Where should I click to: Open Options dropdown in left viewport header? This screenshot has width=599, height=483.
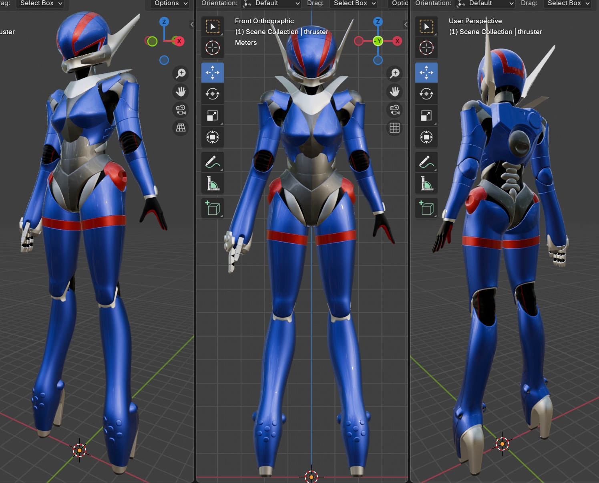(171, 4)
